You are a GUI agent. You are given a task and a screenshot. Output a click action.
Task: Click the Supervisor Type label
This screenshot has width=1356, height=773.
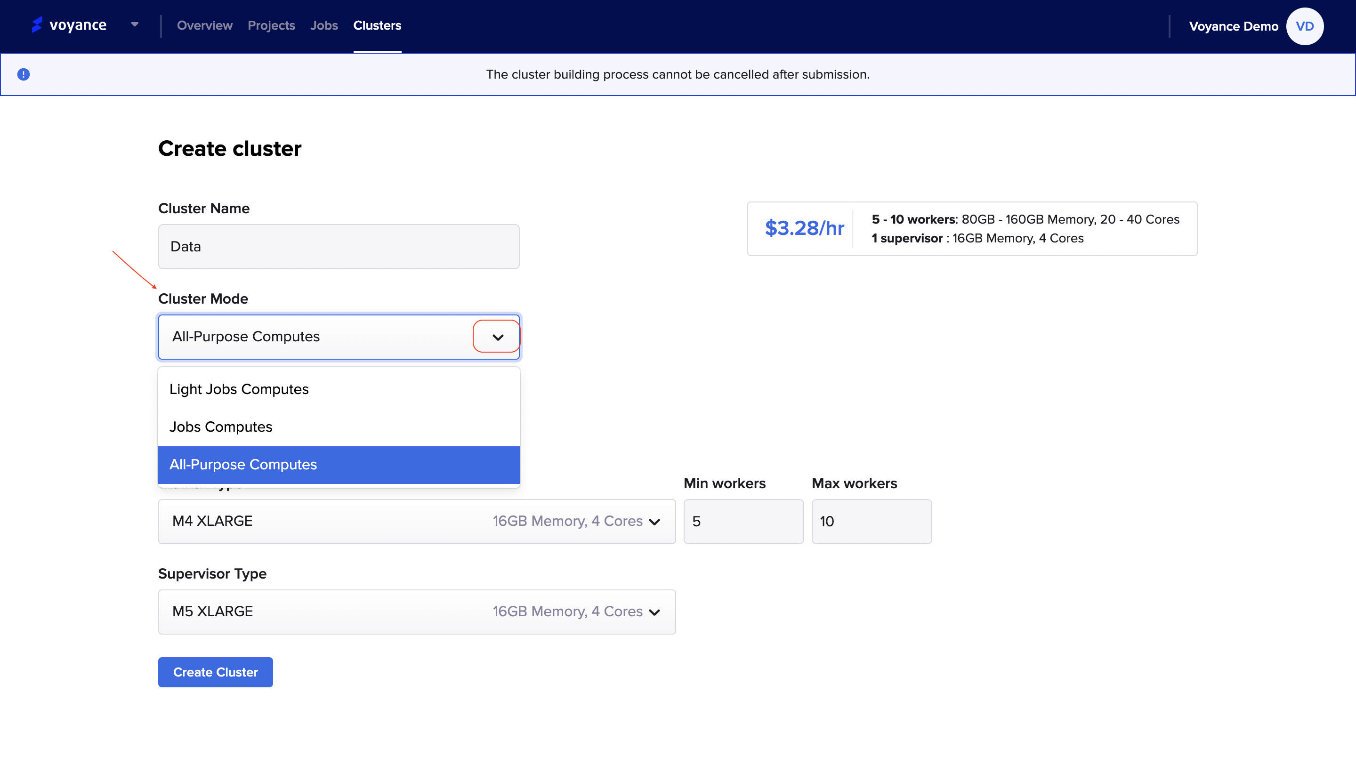click(x=212, y=574)
